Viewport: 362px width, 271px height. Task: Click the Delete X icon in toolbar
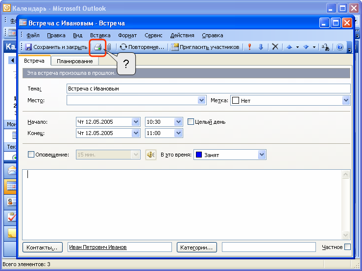point(275,47)
